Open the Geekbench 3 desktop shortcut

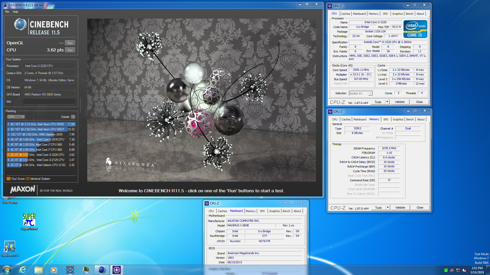[x=10, y=249]
